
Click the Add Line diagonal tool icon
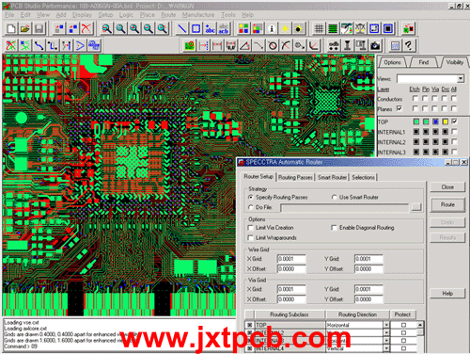pos(182,28)
